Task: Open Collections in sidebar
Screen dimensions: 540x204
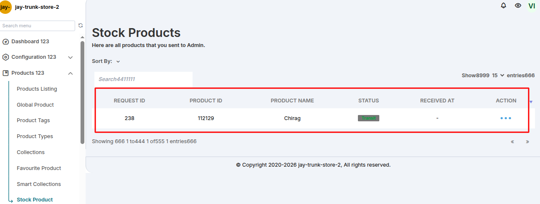Action: point(31,152)
